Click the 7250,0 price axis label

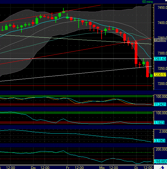tap(162, 69)
